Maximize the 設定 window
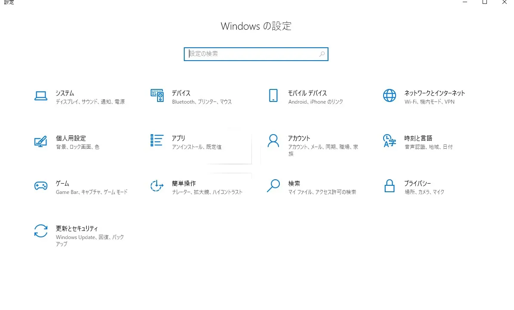Screen dimensions: 514x310 pos(484,2)
